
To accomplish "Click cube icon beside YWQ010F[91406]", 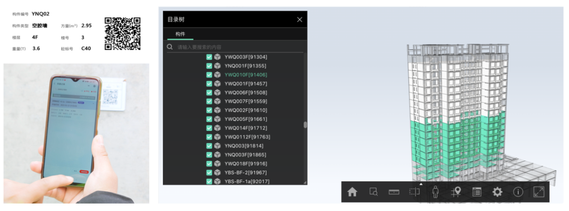I will [218, 75].
